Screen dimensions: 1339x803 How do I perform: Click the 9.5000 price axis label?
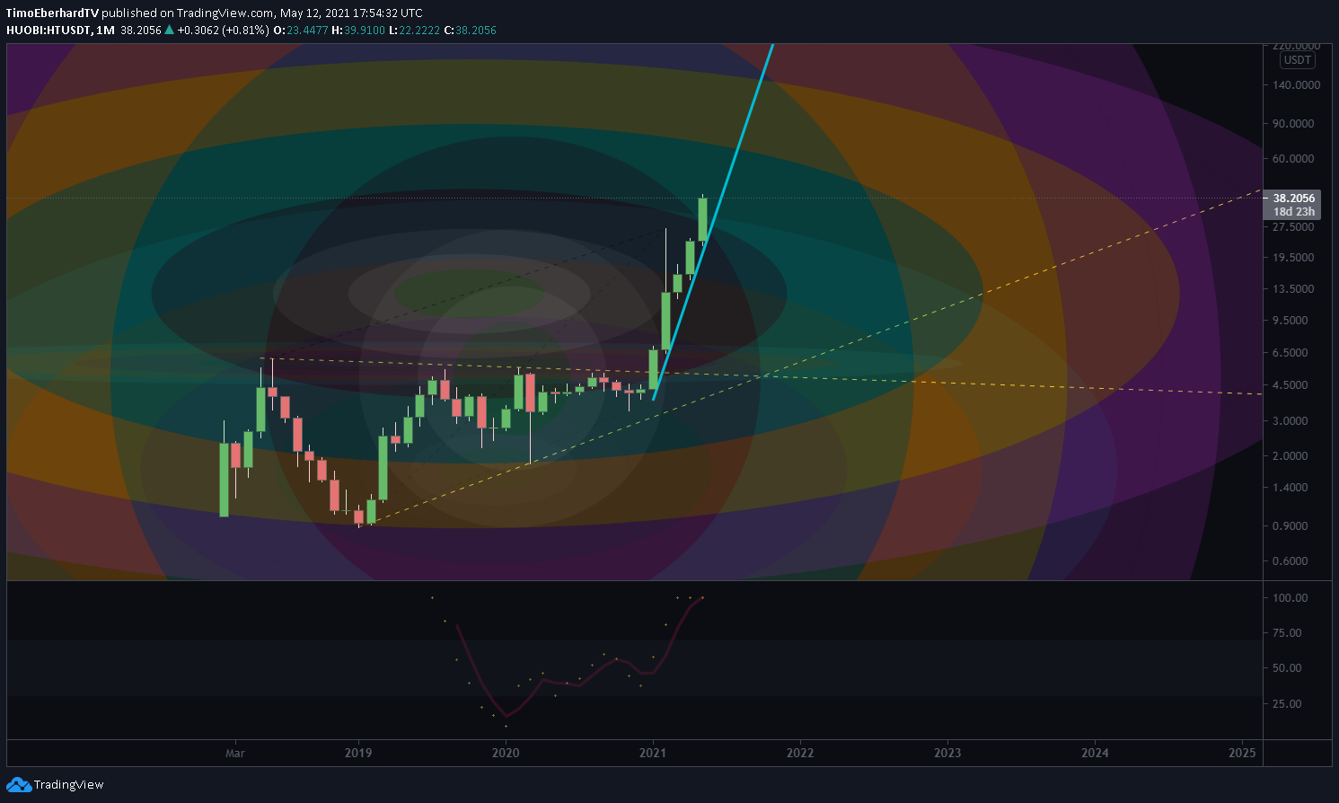[1291, 321]
